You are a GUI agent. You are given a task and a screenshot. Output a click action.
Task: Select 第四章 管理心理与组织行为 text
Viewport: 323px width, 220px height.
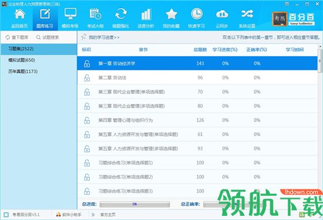[126, 120]
